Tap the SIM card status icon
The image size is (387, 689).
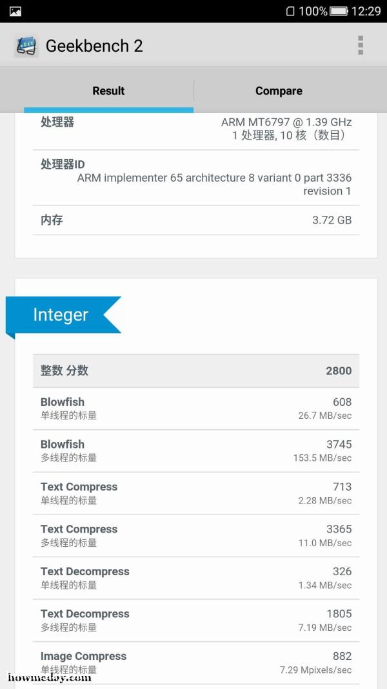pyautogui.click(x=290, y=11)
